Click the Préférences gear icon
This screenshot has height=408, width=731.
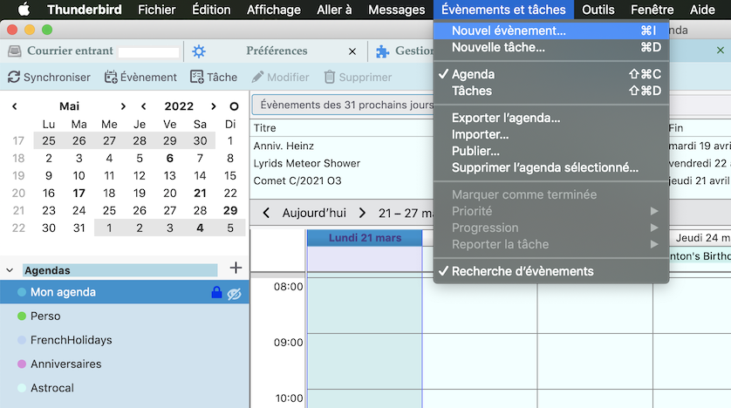[199, 51]
